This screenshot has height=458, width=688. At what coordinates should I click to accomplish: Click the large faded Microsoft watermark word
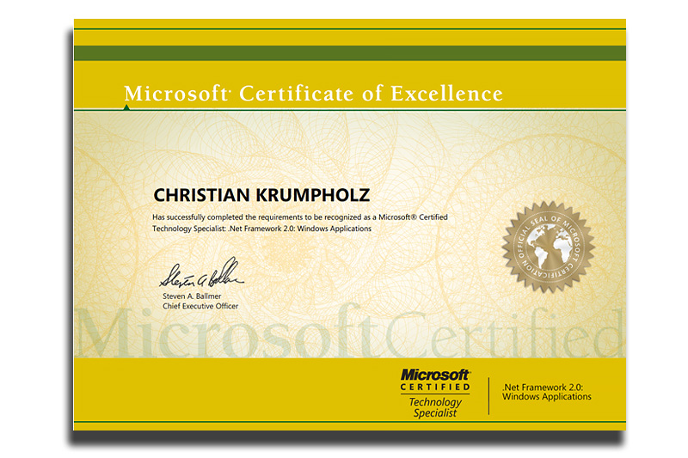(x=228, y=333)
